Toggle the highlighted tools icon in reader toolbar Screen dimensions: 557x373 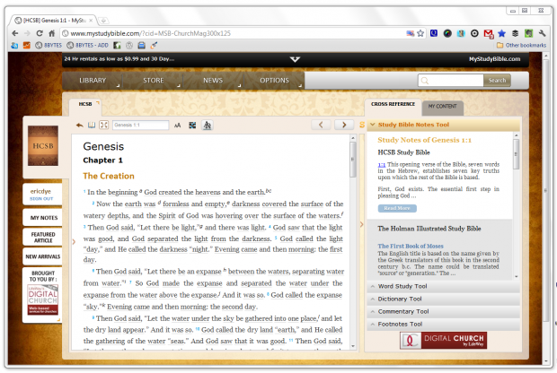coord(208,126)
